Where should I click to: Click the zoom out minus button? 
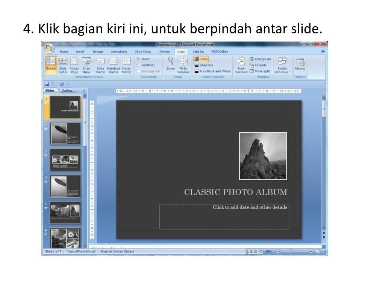tap(278, 251)
